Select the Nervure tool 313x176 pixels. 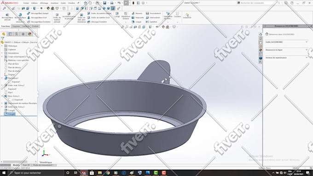pos(137,13)
